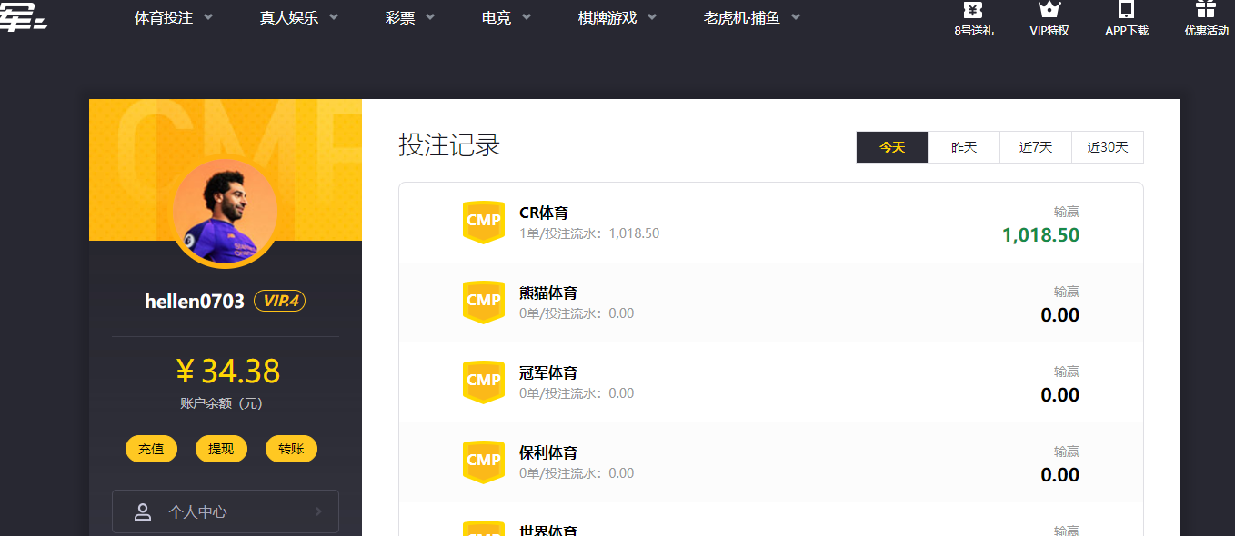The width and height of the screenshot is (1235, 536).
Task: Open the 冠军体育 betting record row
Action: (x=771, y=383)
